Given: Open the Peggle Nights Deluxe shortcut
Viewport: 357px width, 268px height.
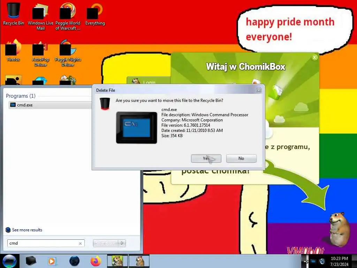Looking at the screenshot, I should click(68, 53).
